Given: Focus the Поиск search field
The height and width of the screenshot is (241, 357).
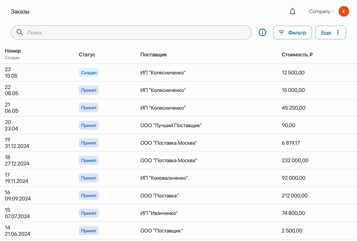Looking at the screenshot, I should [133, 32].
